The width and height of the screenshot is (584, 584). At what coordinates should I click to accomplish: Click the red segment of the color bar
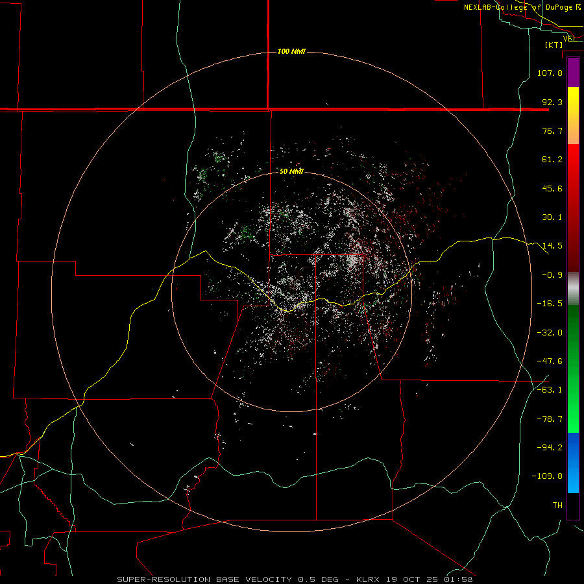[573, 208]
